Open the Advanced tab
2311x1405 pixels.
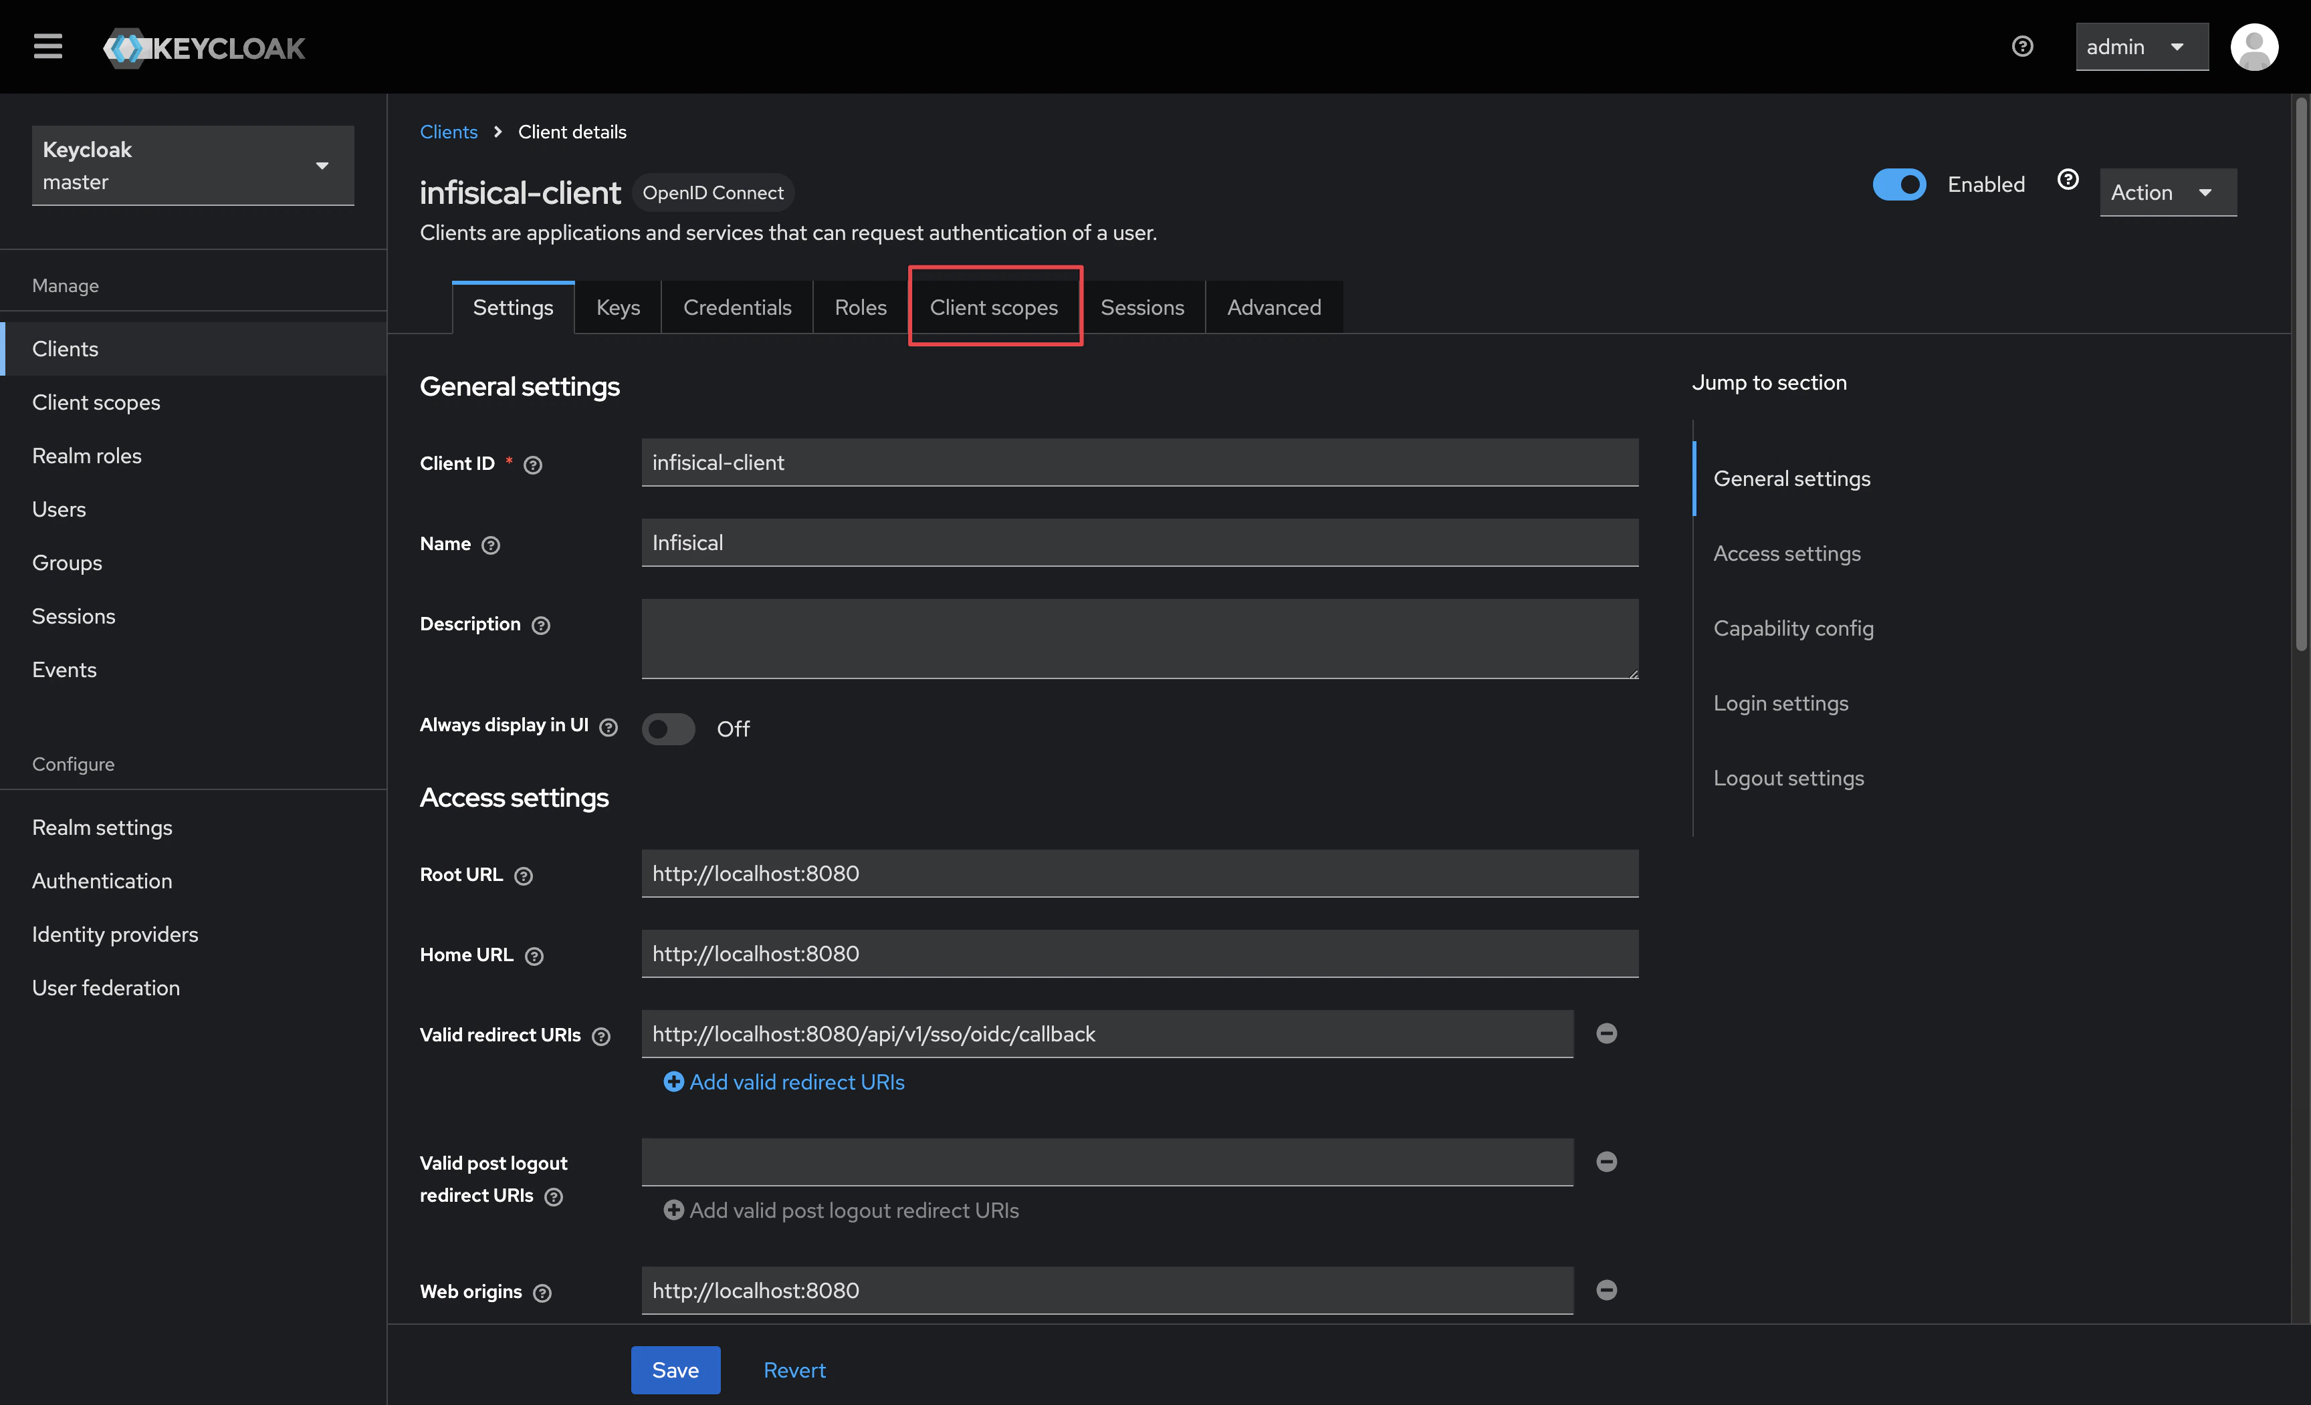pos(1274,307)
